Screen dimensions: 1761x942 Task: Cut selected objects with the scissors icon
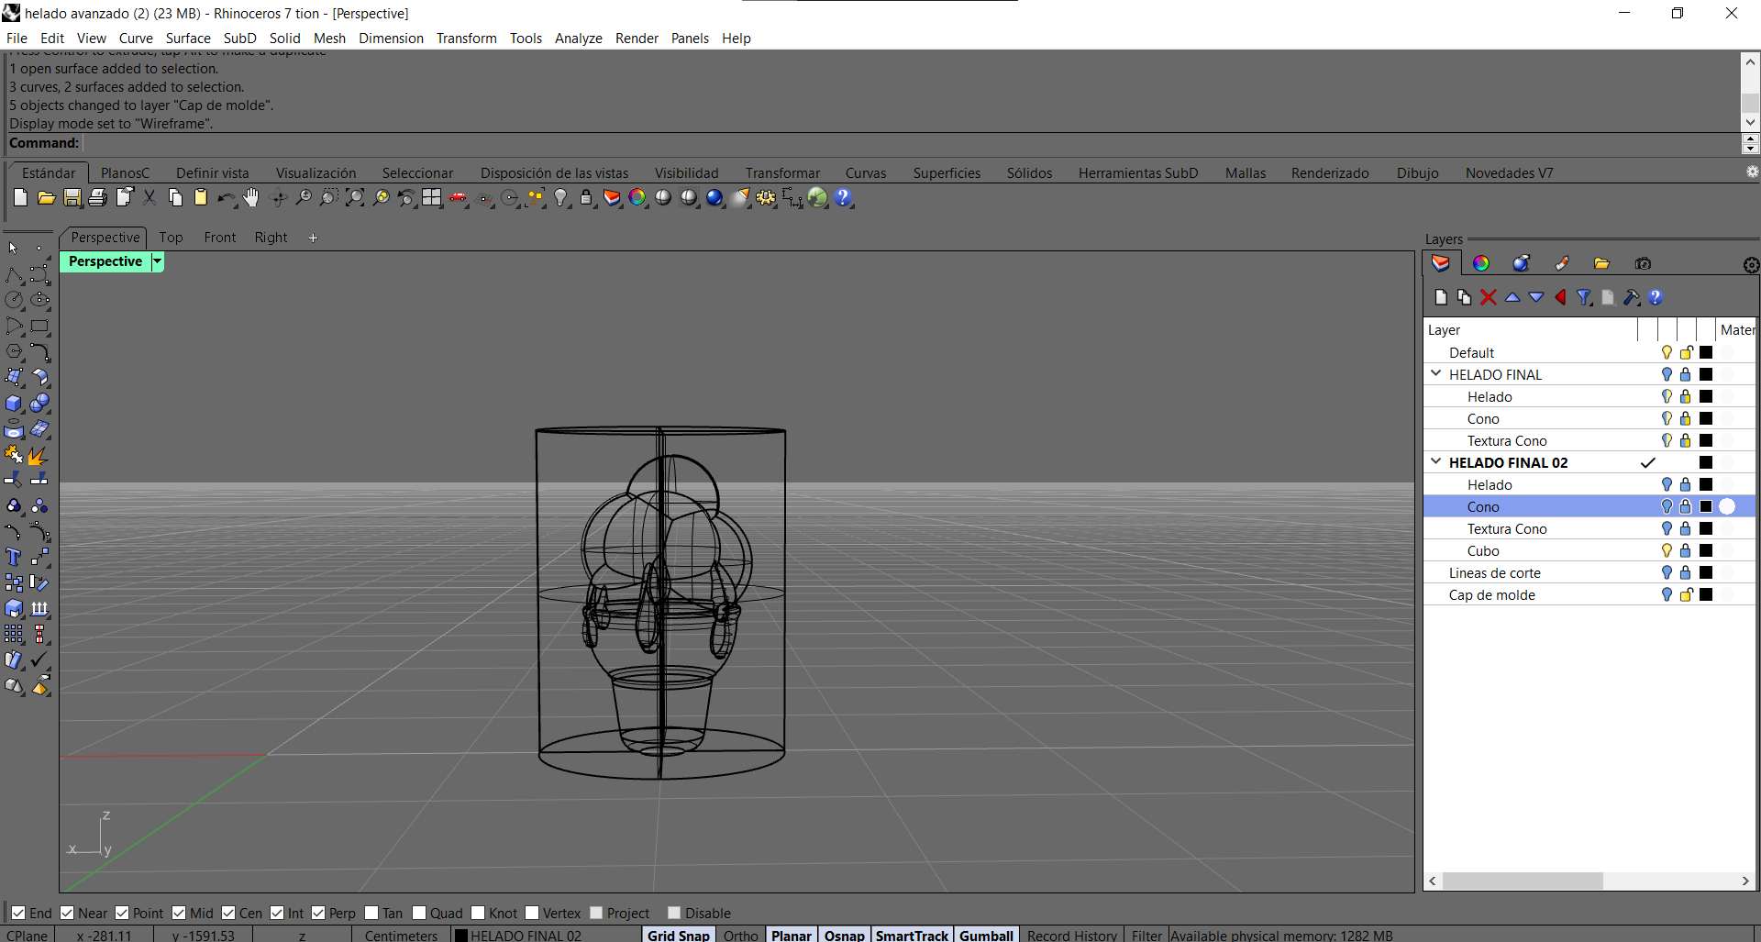[150, 197]
